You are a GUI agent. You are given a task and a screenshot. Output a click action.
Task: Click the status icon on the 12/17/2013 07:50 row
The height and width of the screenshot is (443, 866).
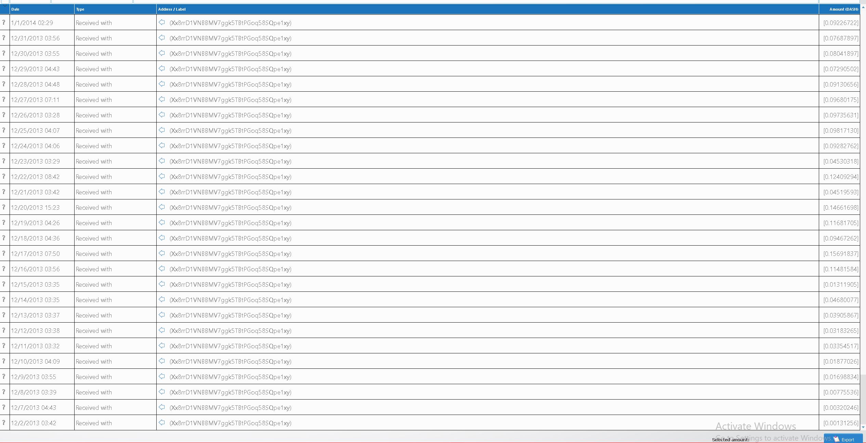click(4, 253)
